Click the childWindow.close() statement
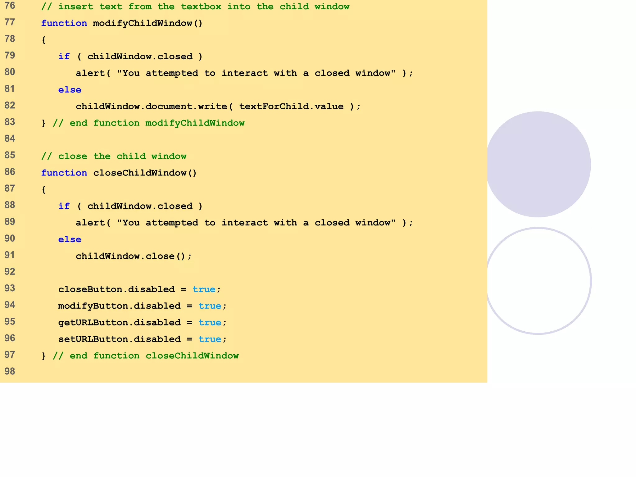 pyautogui.click(x=134, y=256)
